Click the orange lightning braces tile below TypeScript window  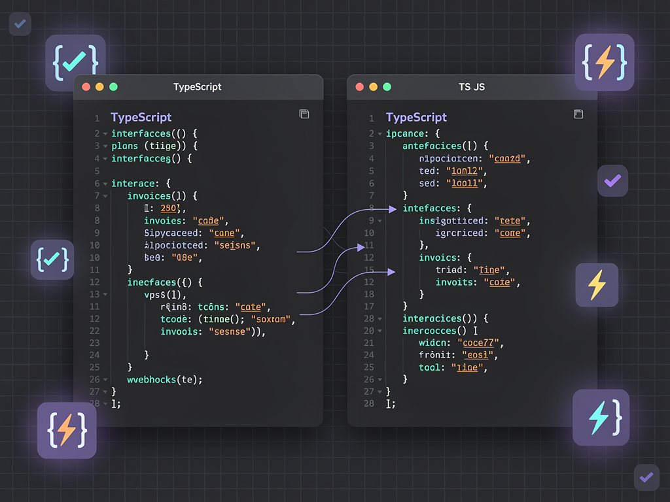(x=67, y=430)
